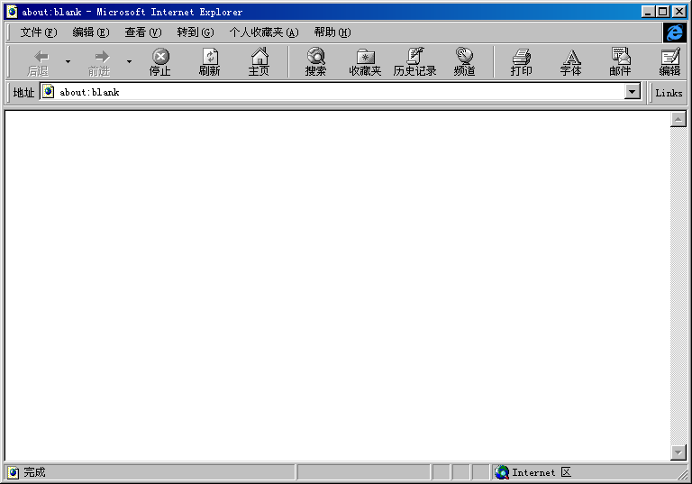Open the 转到(G) menu
The height and width of the screenshot is (484, 692).
coord(196,32)
